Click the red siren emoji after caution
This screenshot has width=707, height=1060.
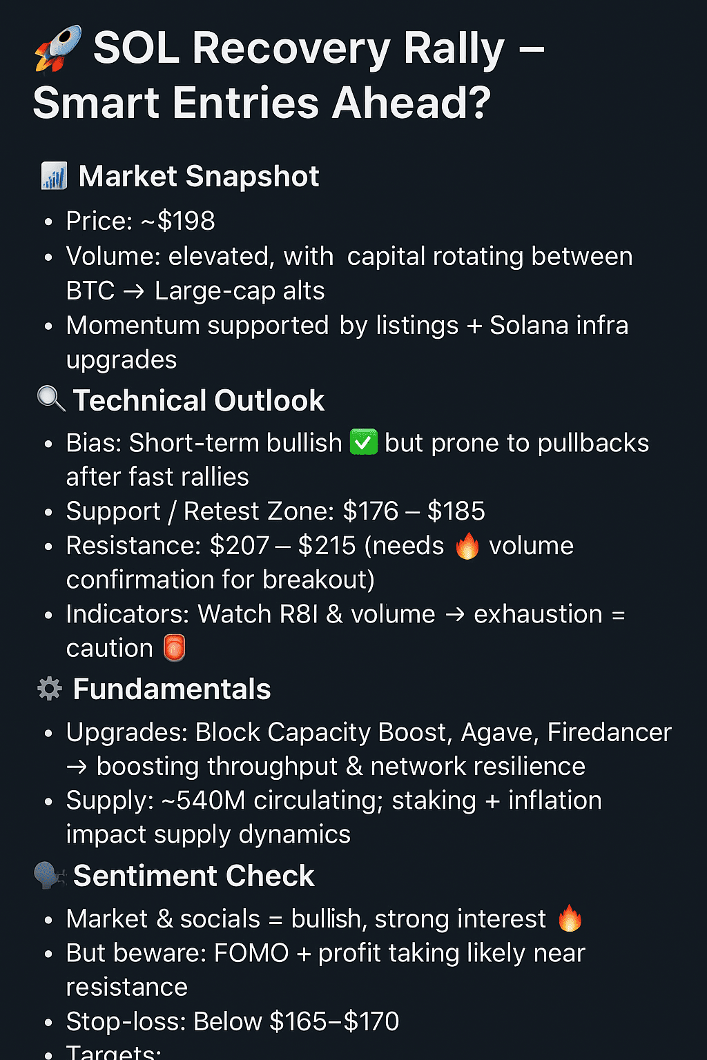tap(174, 648)
